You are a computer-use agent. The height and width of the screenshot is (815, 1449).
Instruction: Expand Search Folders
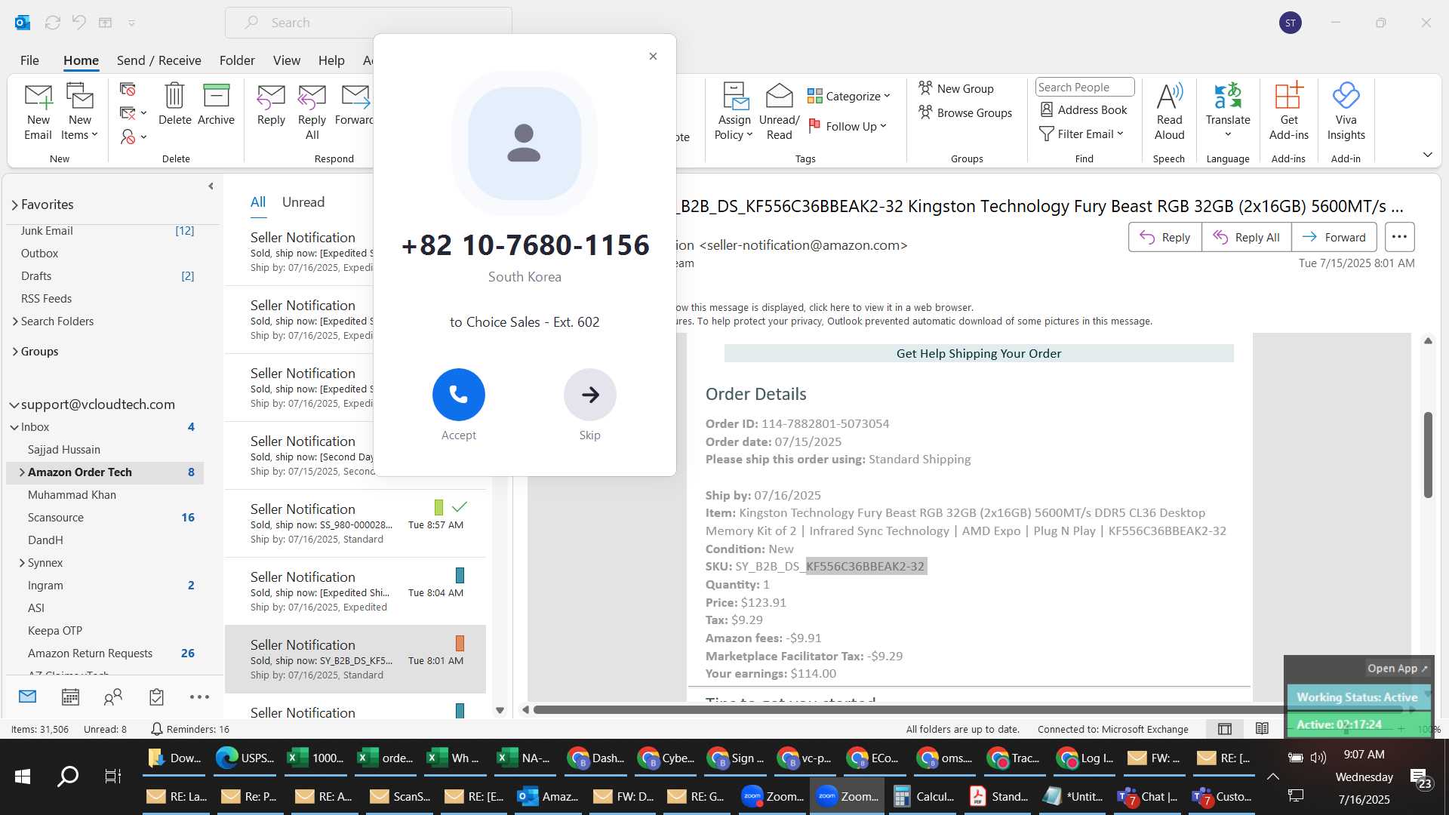tap(14, 321)
